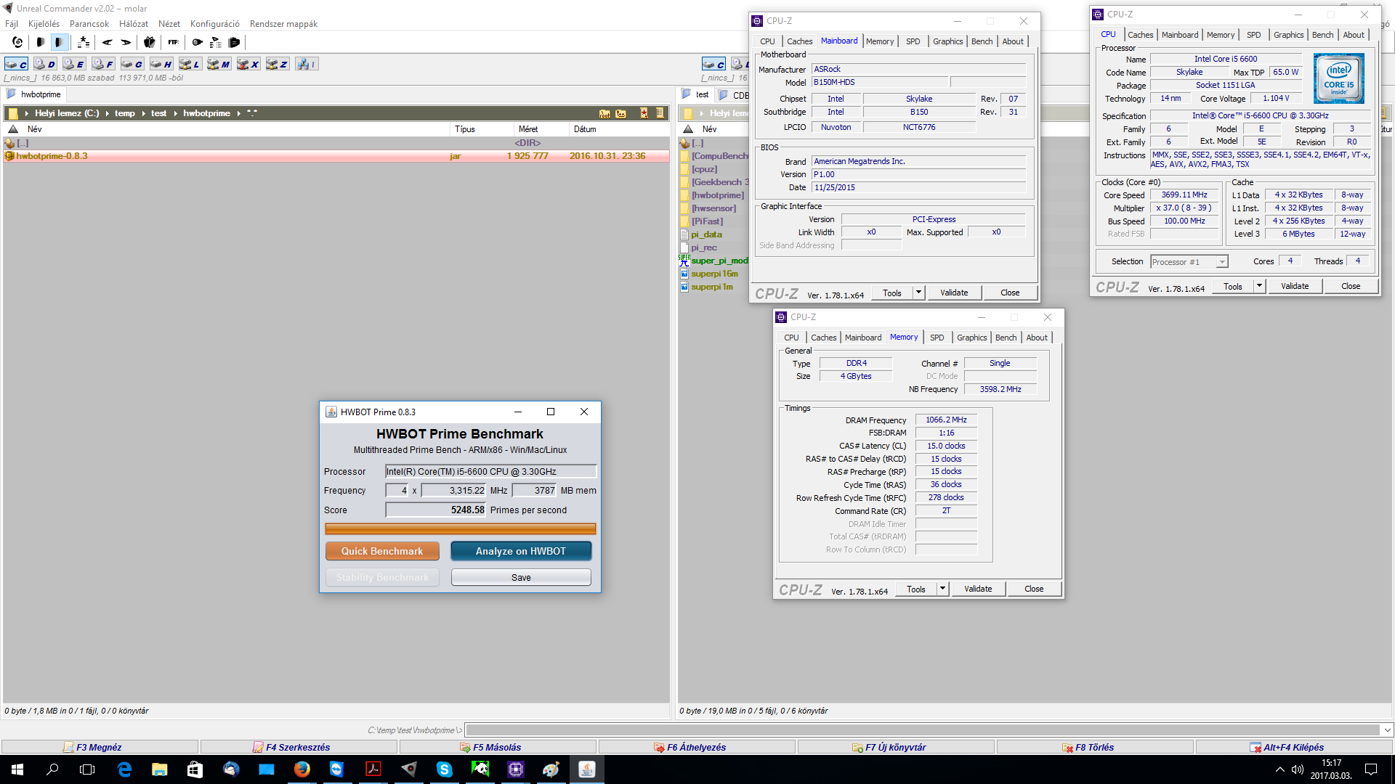The width and height of the screenshot is (1395, 784).
Task: Click Analyze on HWBOT button
Action: pos(521,551)
